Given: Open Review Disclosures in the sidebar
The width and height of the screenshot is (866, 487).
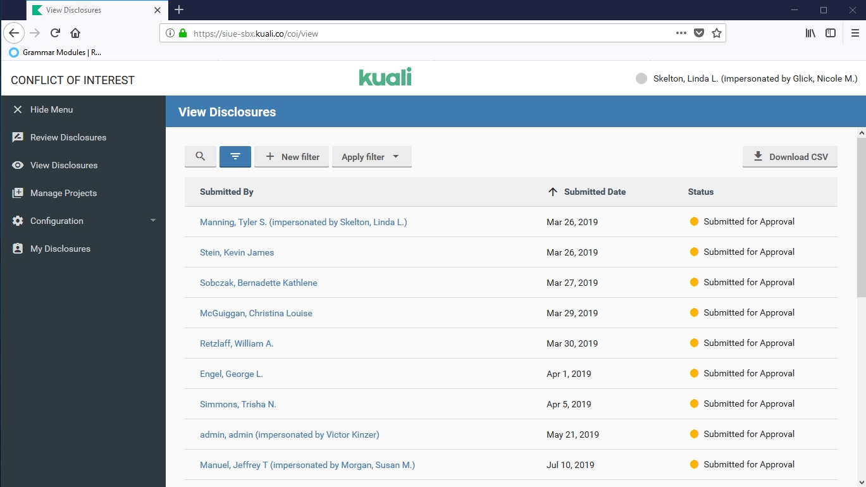Looking at the screenshot, I should tap(68, 137).
